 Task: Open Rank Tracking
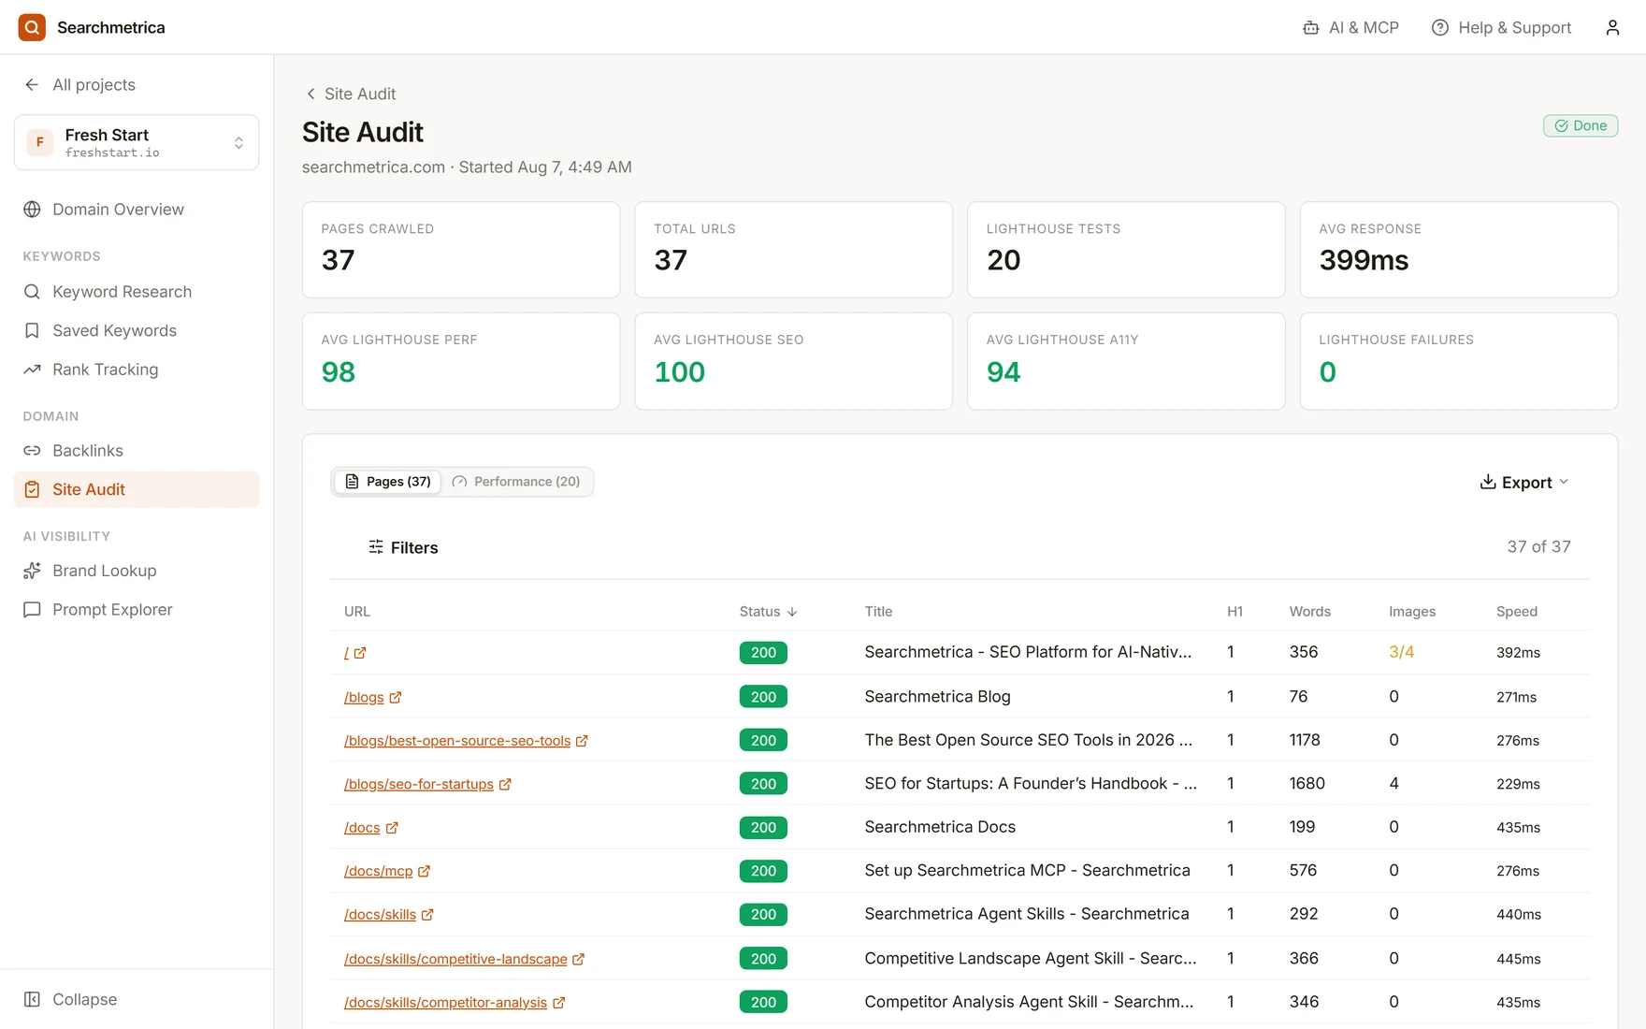[x=137, y=370]
